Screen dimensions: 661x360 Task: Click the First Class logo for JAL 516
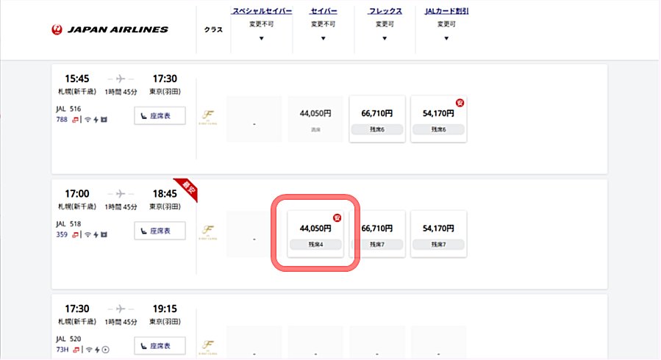[207, 117]
